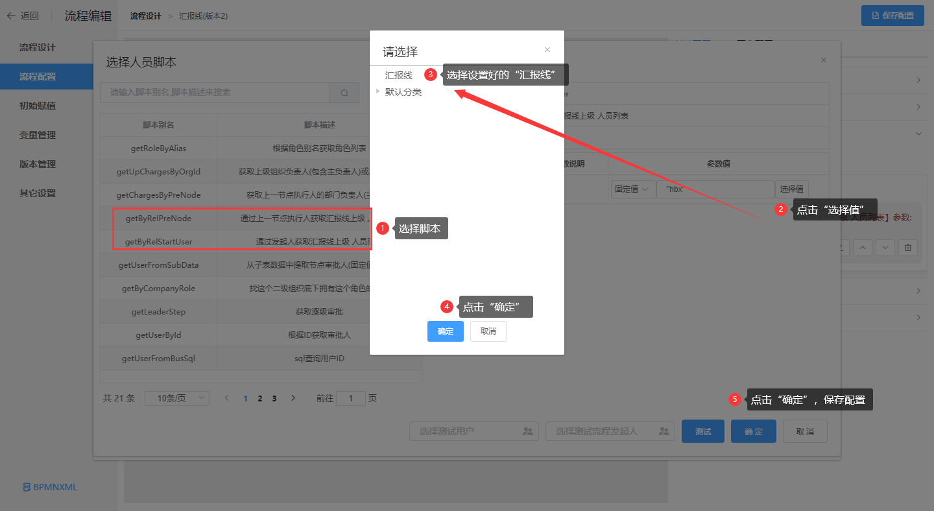Image resolution: width=934 pixels, height=511 pixels.
Task: Click the 保存配置 button
Action: [x=892, y=16]
